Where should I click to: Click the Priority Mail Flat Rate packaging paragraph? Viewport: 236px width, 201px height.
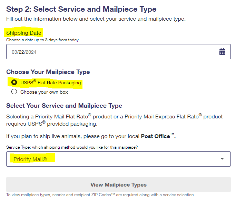click(114, 120)
